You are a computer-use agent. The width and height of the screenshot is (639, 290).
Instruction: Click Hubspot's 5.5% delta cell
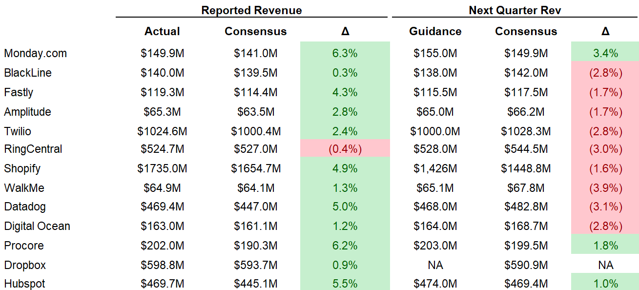[345, 283]
